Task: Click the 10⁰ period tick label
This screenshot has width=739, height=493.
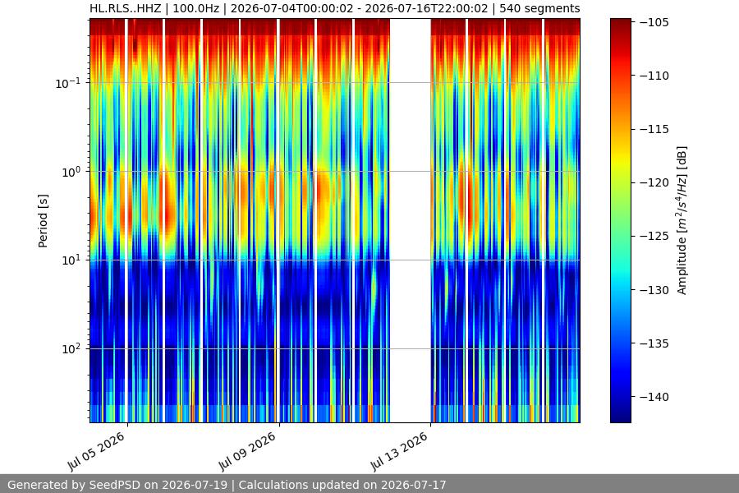Action: [x=71, y=172]
